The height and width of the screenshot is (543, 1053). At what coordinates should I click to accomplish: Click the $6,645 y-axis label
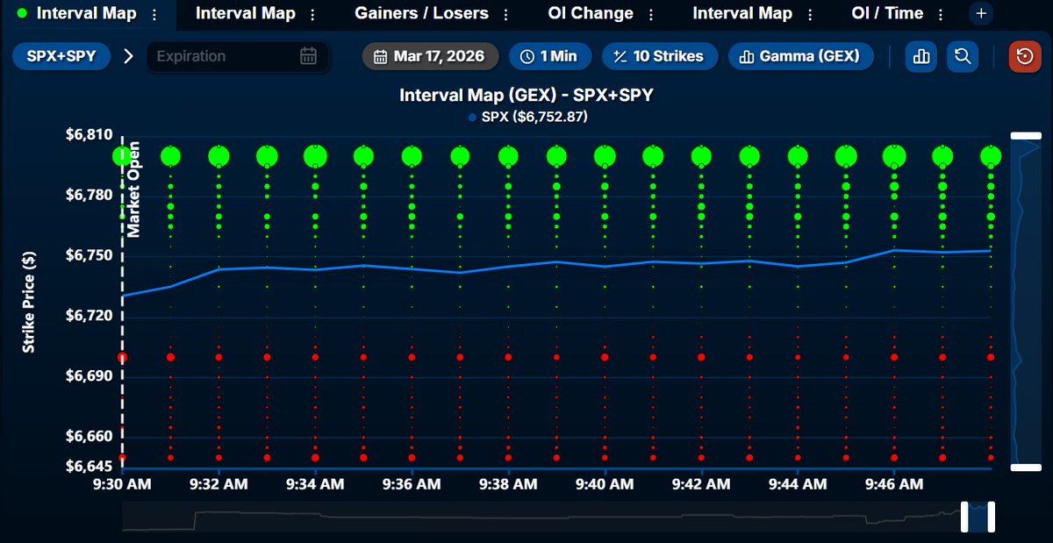tap(89, 466)
